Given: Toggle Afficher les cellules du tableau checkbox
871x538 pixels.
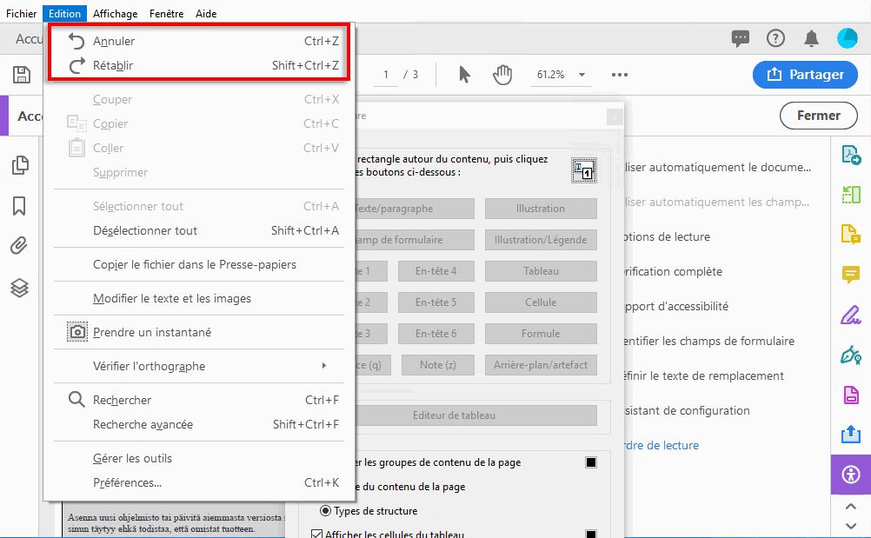Looking at the screenshot, I should (x=316, y=534).
